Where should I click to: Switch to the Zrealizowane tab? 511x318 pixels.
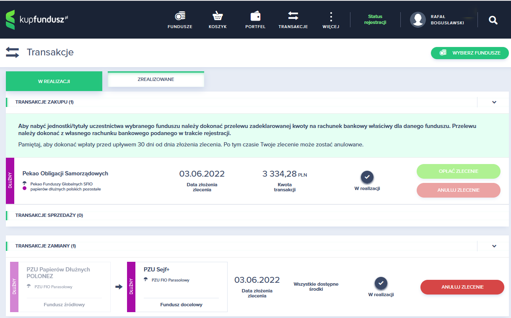156,79
